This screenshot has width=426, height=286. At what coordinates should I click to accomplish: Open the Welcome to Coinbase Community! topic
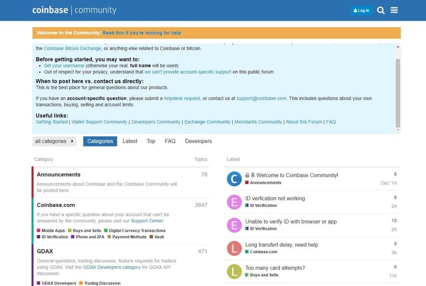point(297,175)
